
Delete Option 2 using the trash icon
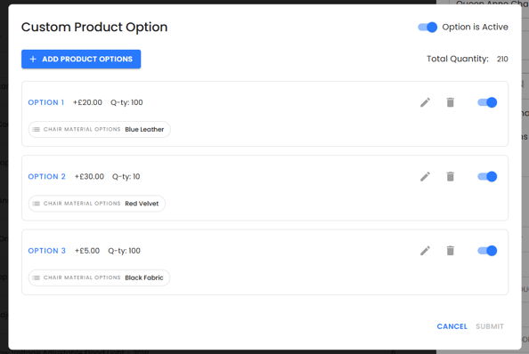pos(451,176)
